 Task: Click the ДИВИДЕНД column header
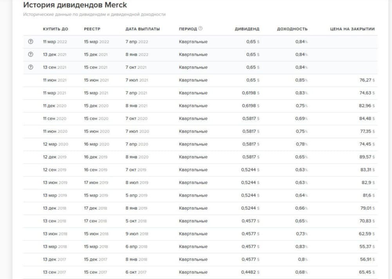point(247,29)
